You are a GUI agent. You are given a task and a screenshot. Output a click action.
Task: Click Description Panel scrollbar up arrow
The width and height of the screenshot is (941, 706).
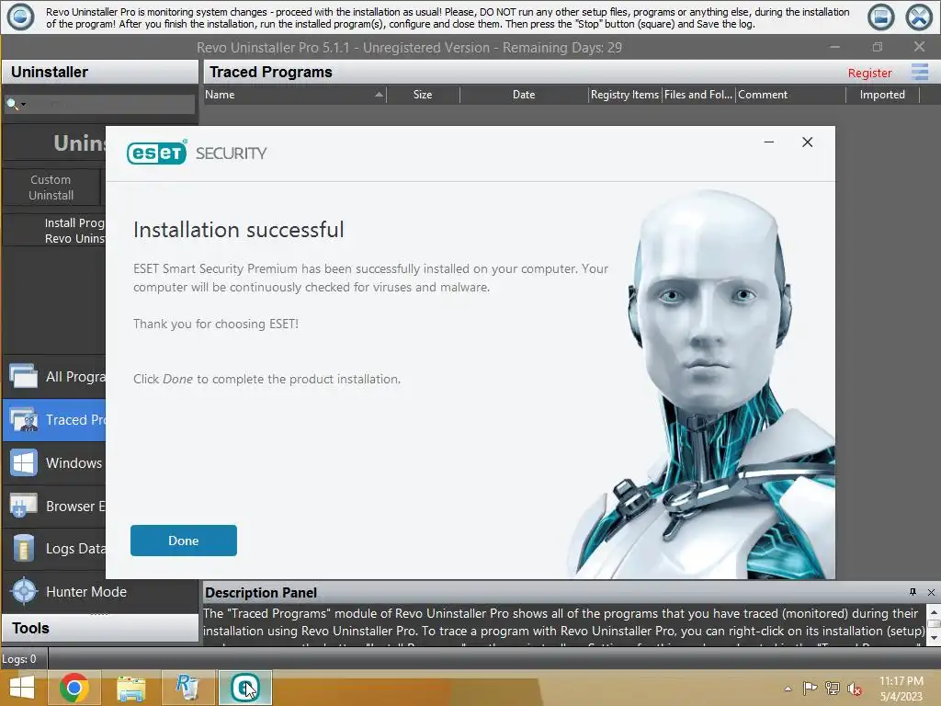tap(934, 610)
